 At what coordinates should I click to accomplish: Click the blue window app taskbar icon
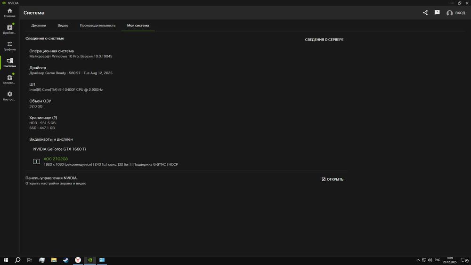click(102, 260)
